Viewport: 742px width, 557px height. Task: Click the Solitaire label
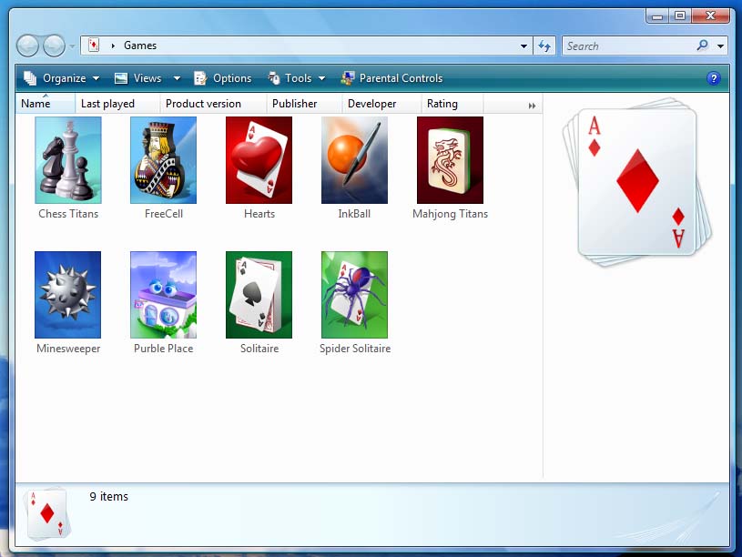(x=259, y=349)
